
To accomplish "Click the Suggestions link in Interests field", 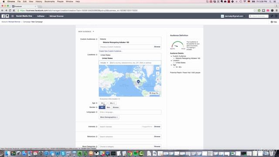I will (147, 127).
